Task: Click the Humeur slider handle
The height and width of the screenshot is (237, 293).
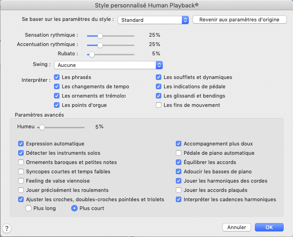Action: click(42, 126)
